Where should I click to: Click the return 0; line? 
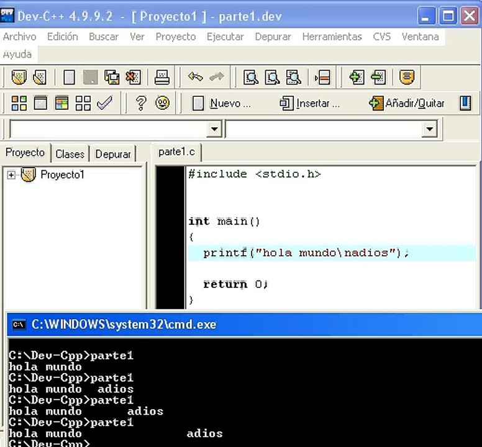click(x=235, y=284)
